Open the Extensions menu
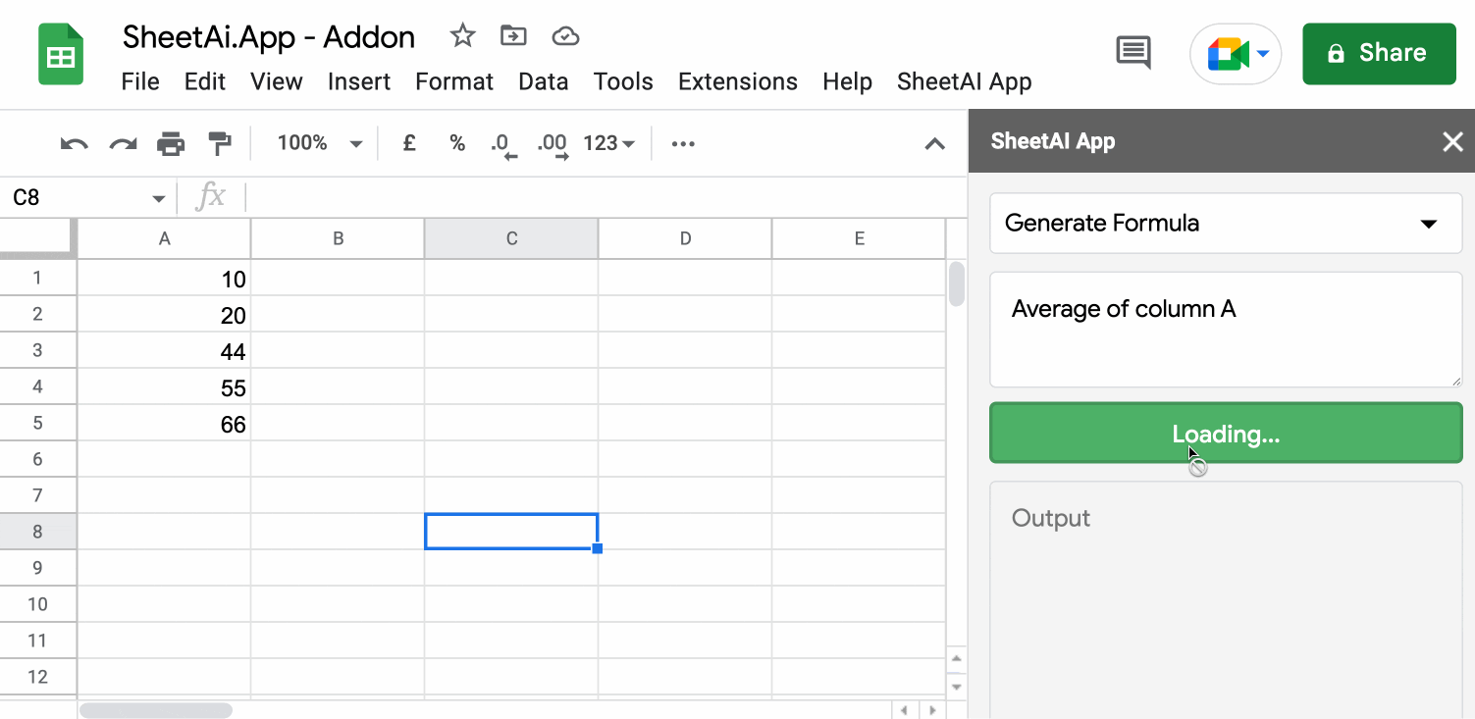Image resolution: width=1475 pixels, height=719 pixels. click(737, 81)
